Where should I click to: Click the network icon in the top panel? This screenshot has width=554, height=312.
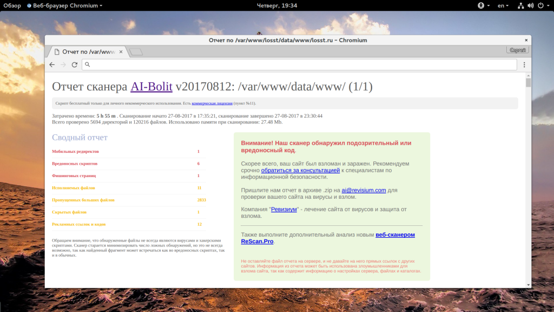pyautogui.click(x=520, y=5)
